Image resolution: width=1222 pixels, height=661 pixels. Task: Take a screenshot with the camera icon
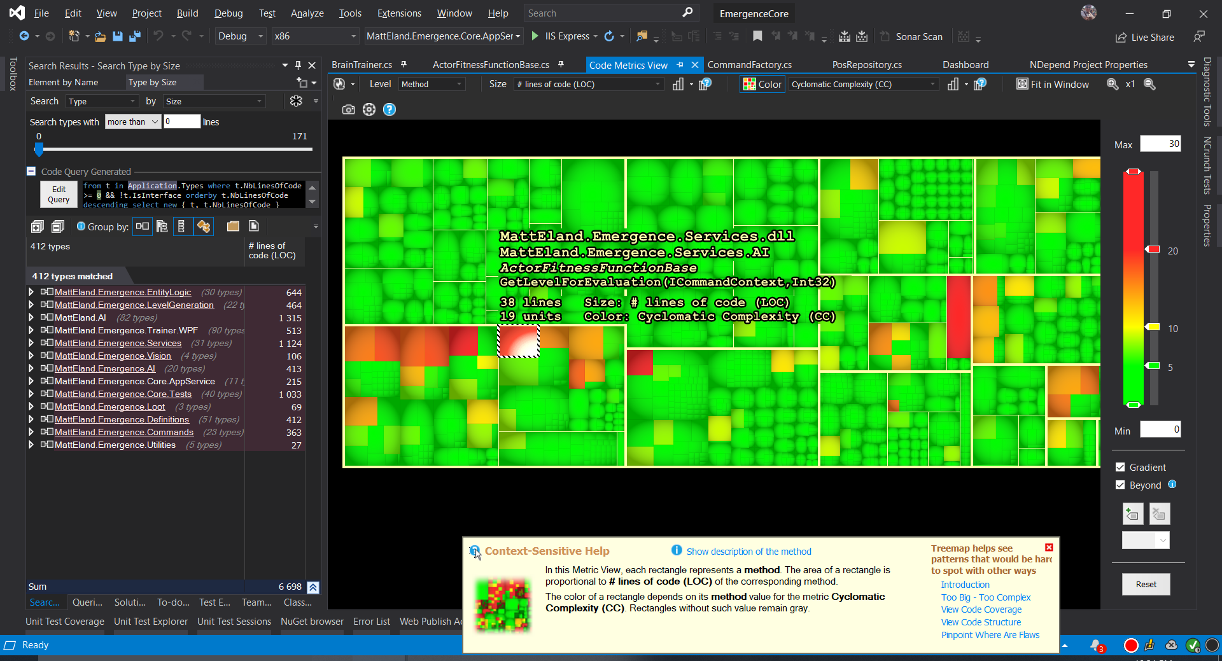click(349, 109)
